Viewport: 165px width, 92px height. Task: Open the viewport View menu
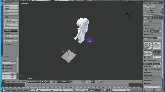tap(8, 82)
